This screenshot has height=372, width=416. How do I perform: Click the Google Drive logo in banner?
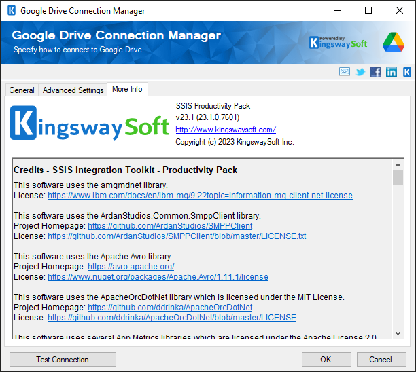[394, 42]
